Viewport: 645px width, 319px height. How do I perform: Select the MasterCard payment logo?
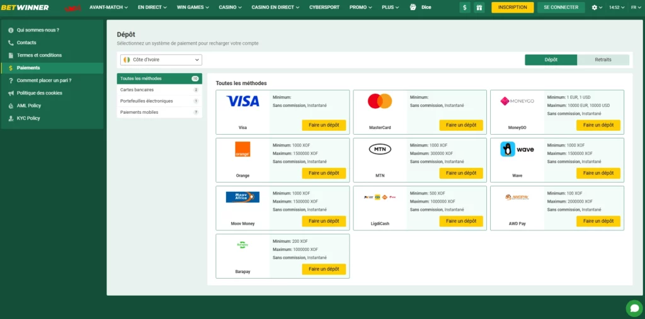pyautogui.click(x=380, y=101)
